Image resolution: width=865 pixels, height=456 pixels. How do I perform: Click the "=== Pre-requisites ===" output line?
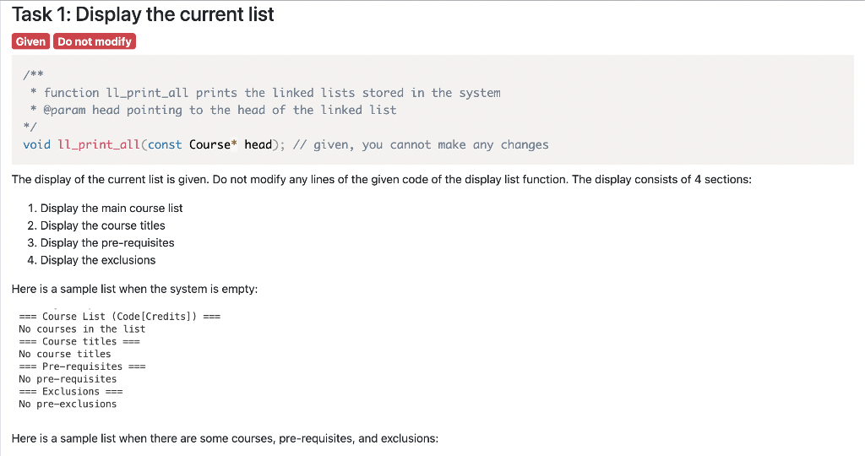coord(82,366)
